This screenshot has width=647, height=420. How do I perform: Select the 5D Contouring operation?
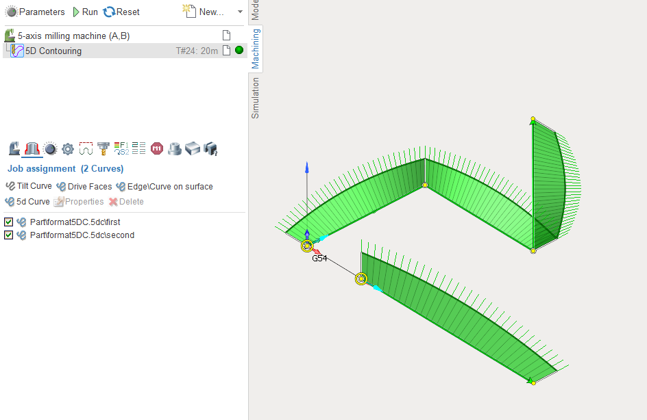[53, 51]
